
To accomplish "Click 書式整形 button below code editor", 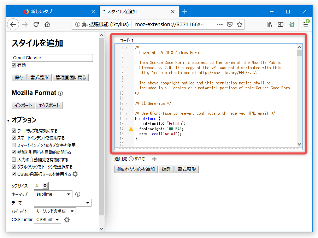I will [187, 169].
